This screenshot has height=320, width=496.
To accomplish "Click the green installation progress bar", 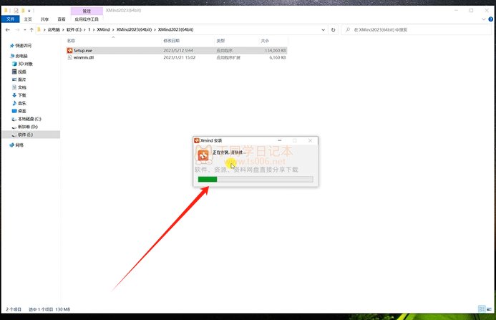I will pyautogui.click(x=256, y=179).
